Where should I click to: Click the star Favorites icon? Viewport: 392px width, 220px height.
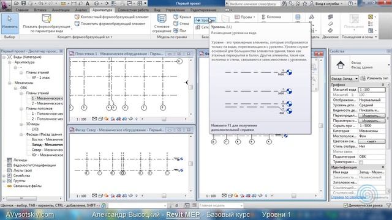(x=304, y=4)
